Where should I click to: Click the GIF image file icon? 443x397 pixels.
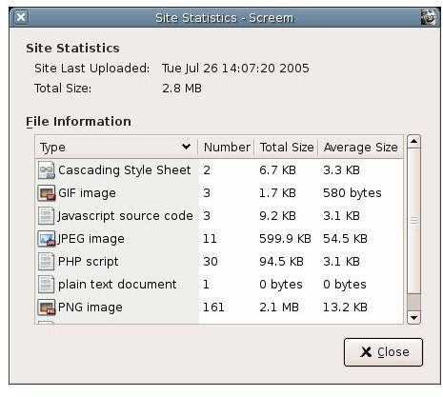(47, 193)
